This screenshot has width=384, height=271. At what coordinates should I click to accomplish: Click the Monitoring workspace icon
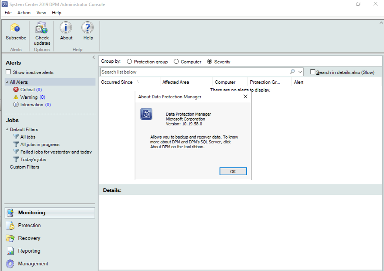(10, 213)
